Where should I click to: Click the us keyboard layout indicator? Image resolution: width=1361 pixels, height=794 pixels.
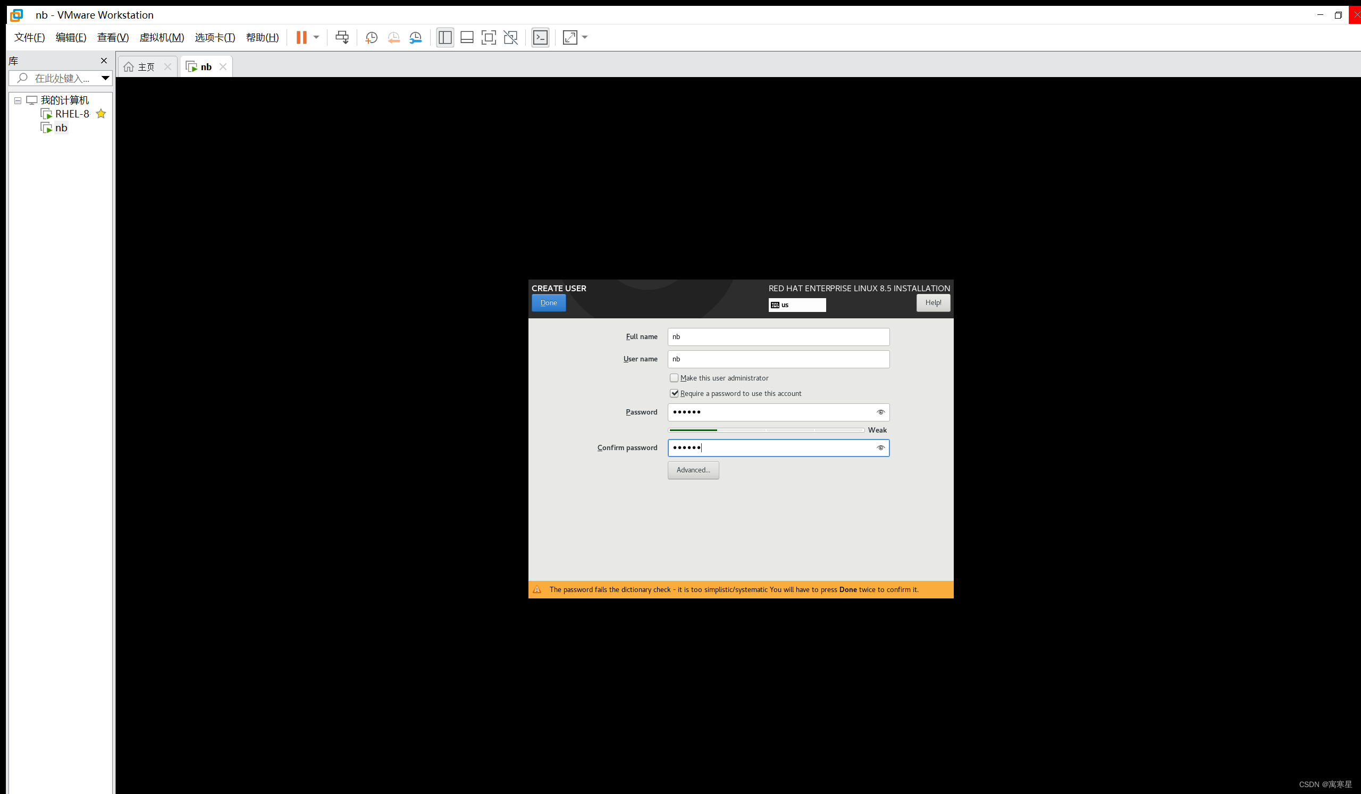click(797, 305)
